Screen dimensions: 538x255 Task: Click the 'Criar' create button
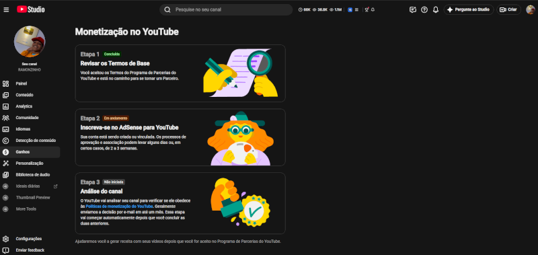point(508,9)
